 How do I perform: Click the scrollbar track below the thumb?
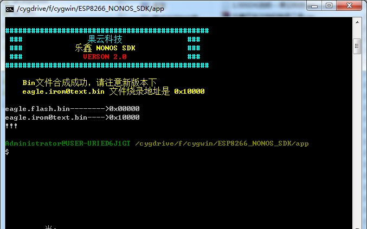click(357, 140)
